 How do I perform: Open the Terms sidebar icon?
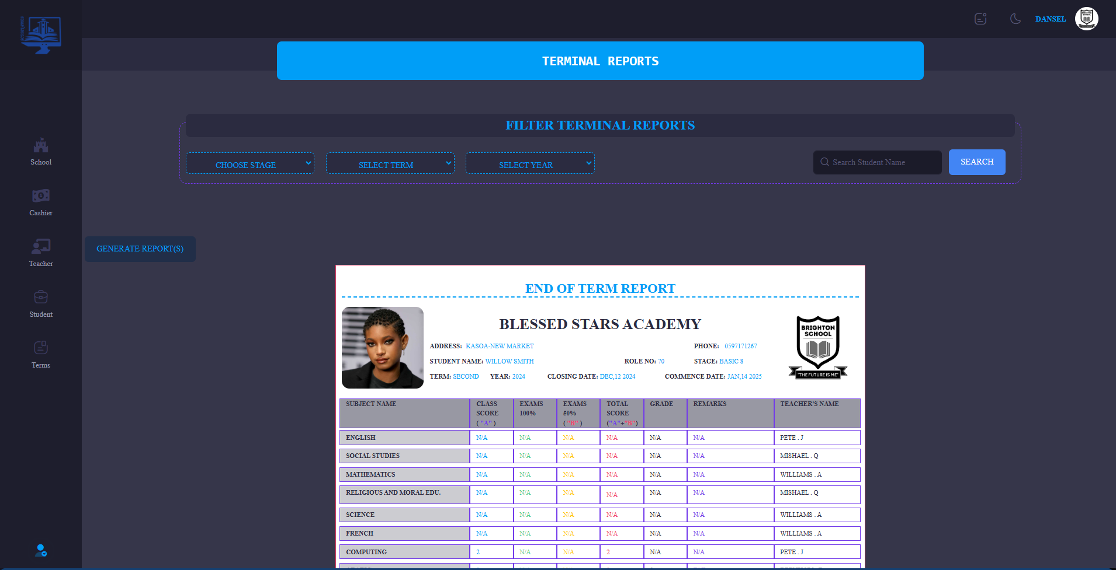click(x=41, y=348)
